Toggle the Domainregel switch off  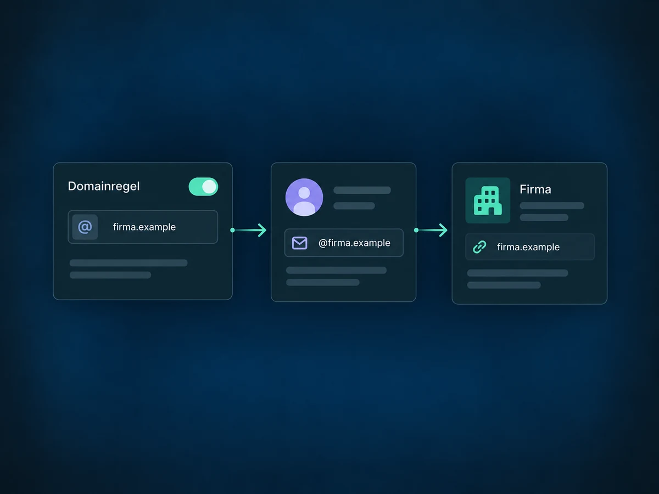pyautogui.click(x=203, y=187)
